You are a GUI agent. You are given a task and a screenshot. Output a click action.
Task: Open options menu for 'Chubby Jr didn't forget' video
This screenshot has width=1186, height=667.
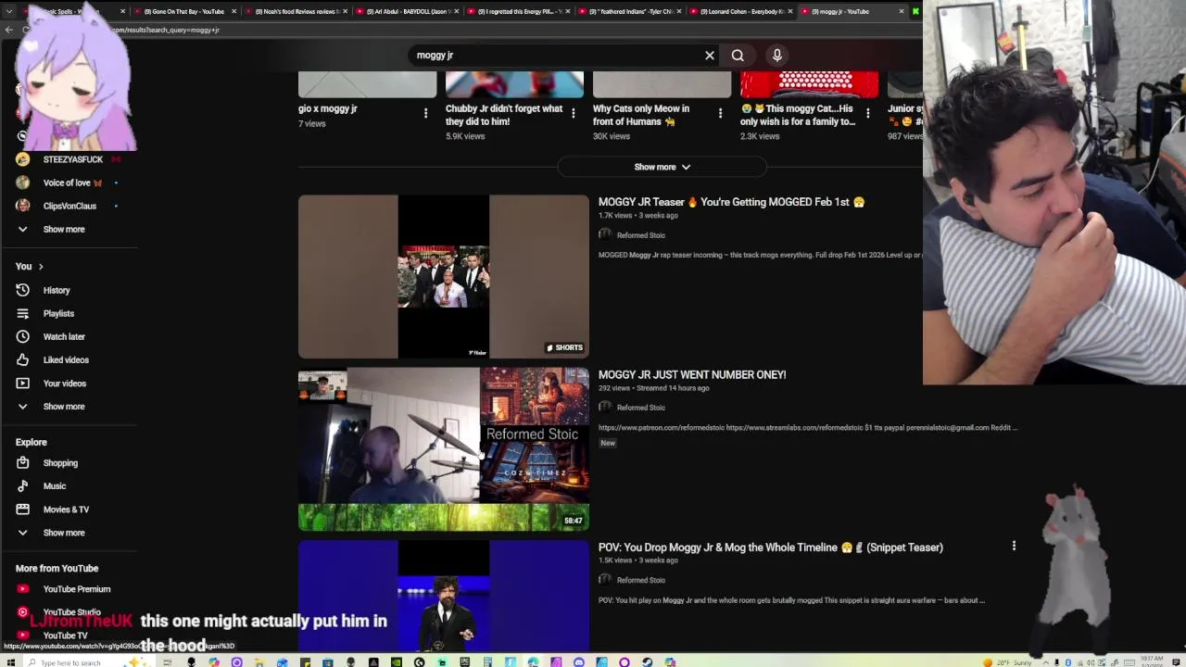(574, 113)
